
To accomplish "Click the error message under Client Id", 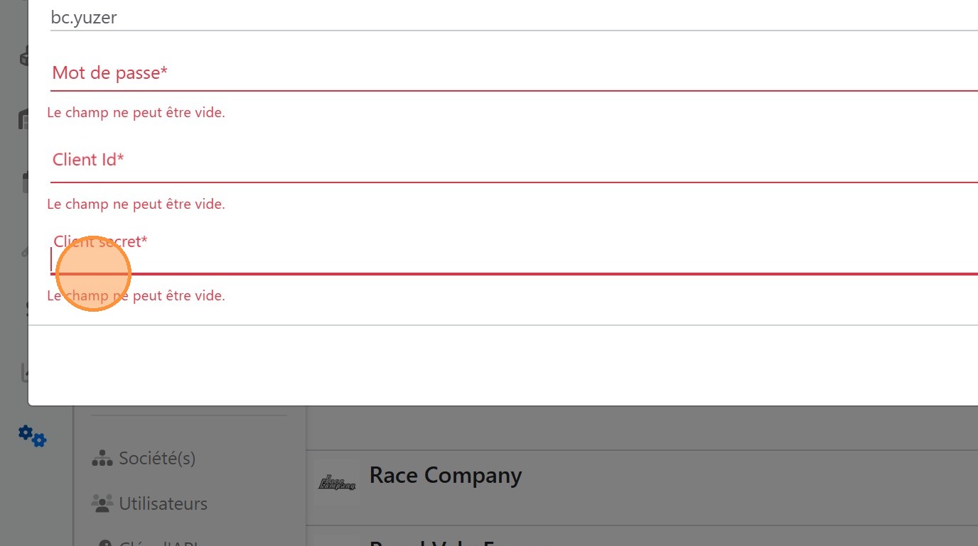I will (136, 204).
